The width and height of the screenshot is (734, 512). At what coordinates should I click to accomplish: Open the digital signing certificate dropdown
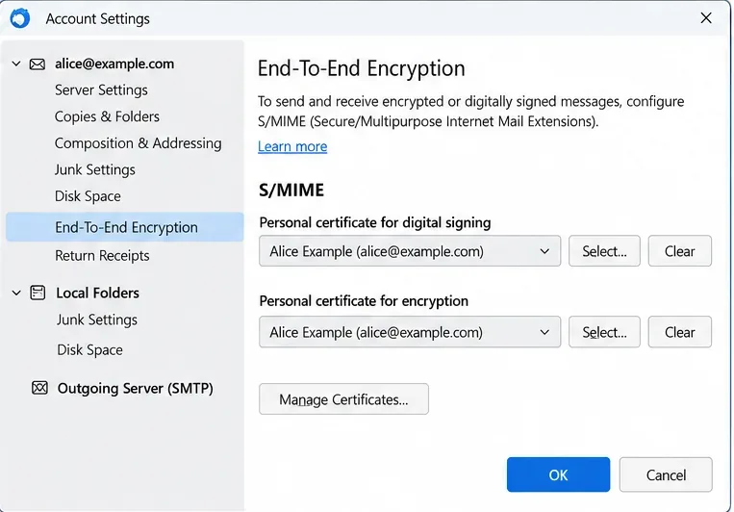[410, 251]
